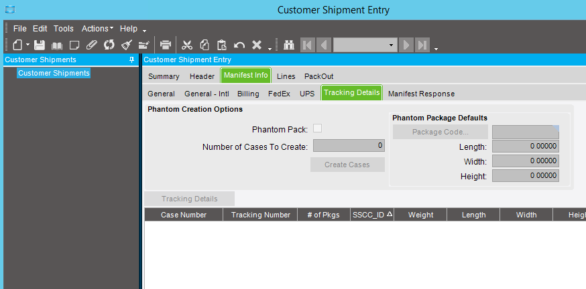Go to first record navigation button
This screenshot has width=586, height=289.
click(x=308, y=45)
